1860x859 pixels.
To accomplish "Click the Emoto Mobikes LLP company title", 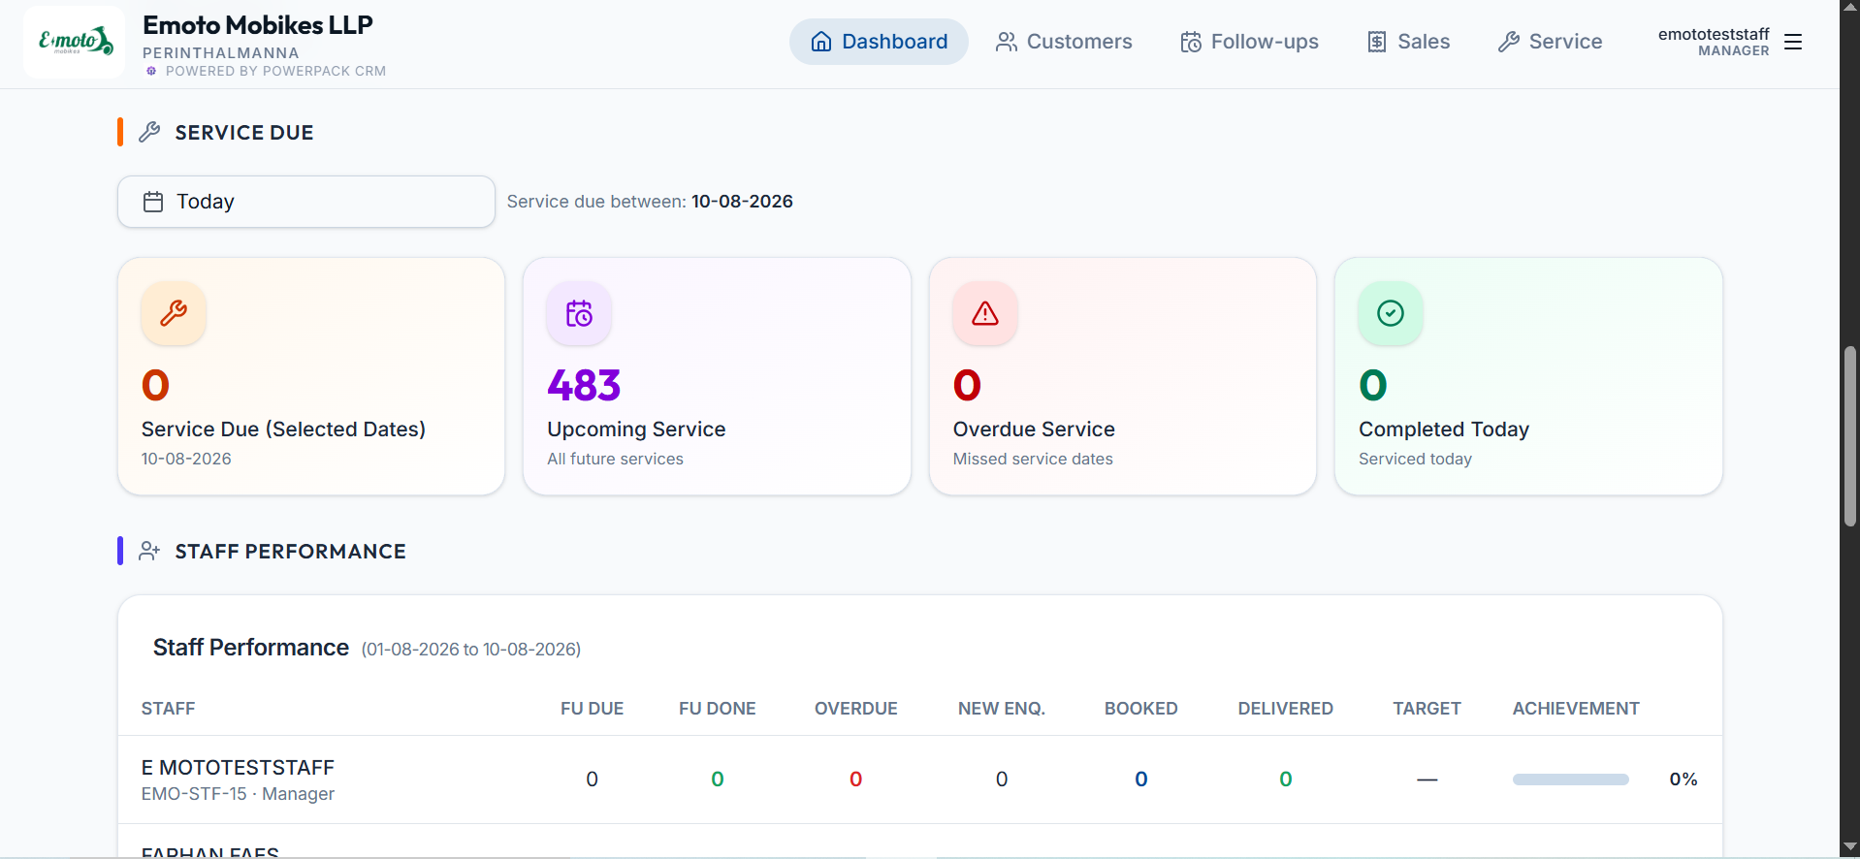I will pos(258,25).
